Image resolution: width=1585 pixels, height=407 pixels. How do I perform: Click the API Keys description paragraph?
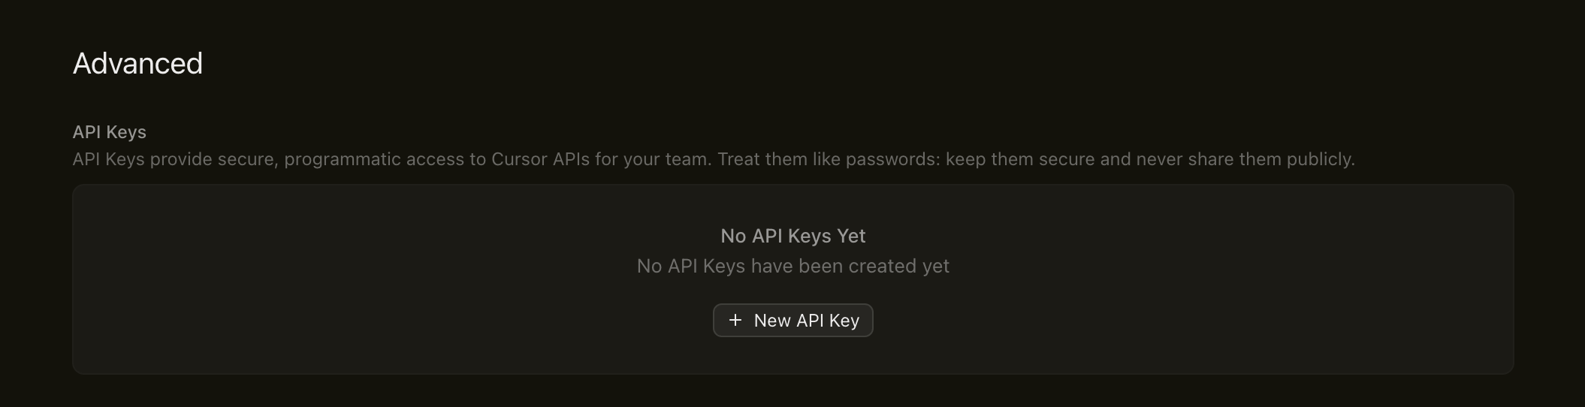[x=713, y=159]
